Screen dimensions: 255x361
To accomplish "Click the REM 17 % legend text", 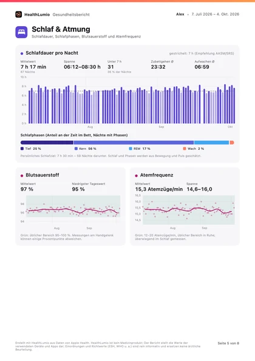I will [x=142, y=149].
